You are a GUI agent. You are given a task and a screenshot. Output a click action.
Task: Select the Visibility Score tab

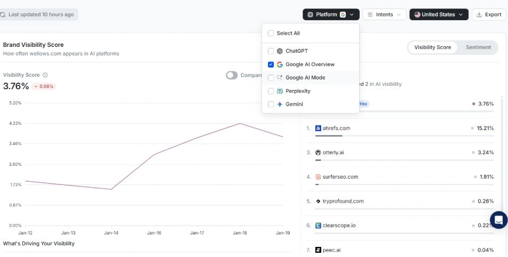432,47
